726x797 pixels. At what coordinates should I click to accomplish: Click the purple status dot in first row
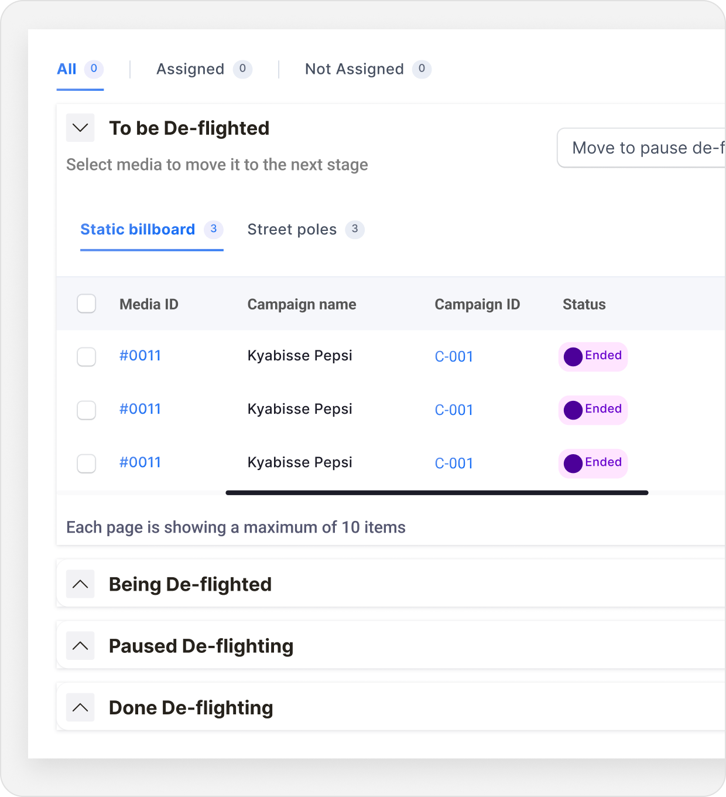click(x=573, y=357)
